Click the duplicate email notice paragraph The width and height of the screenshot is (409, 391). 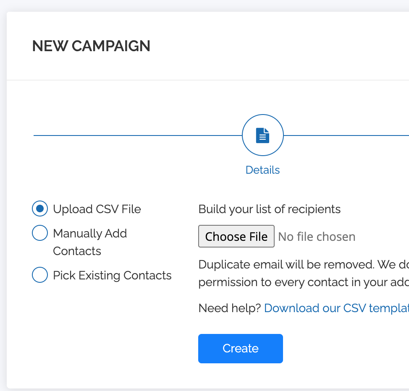point(302,273)
